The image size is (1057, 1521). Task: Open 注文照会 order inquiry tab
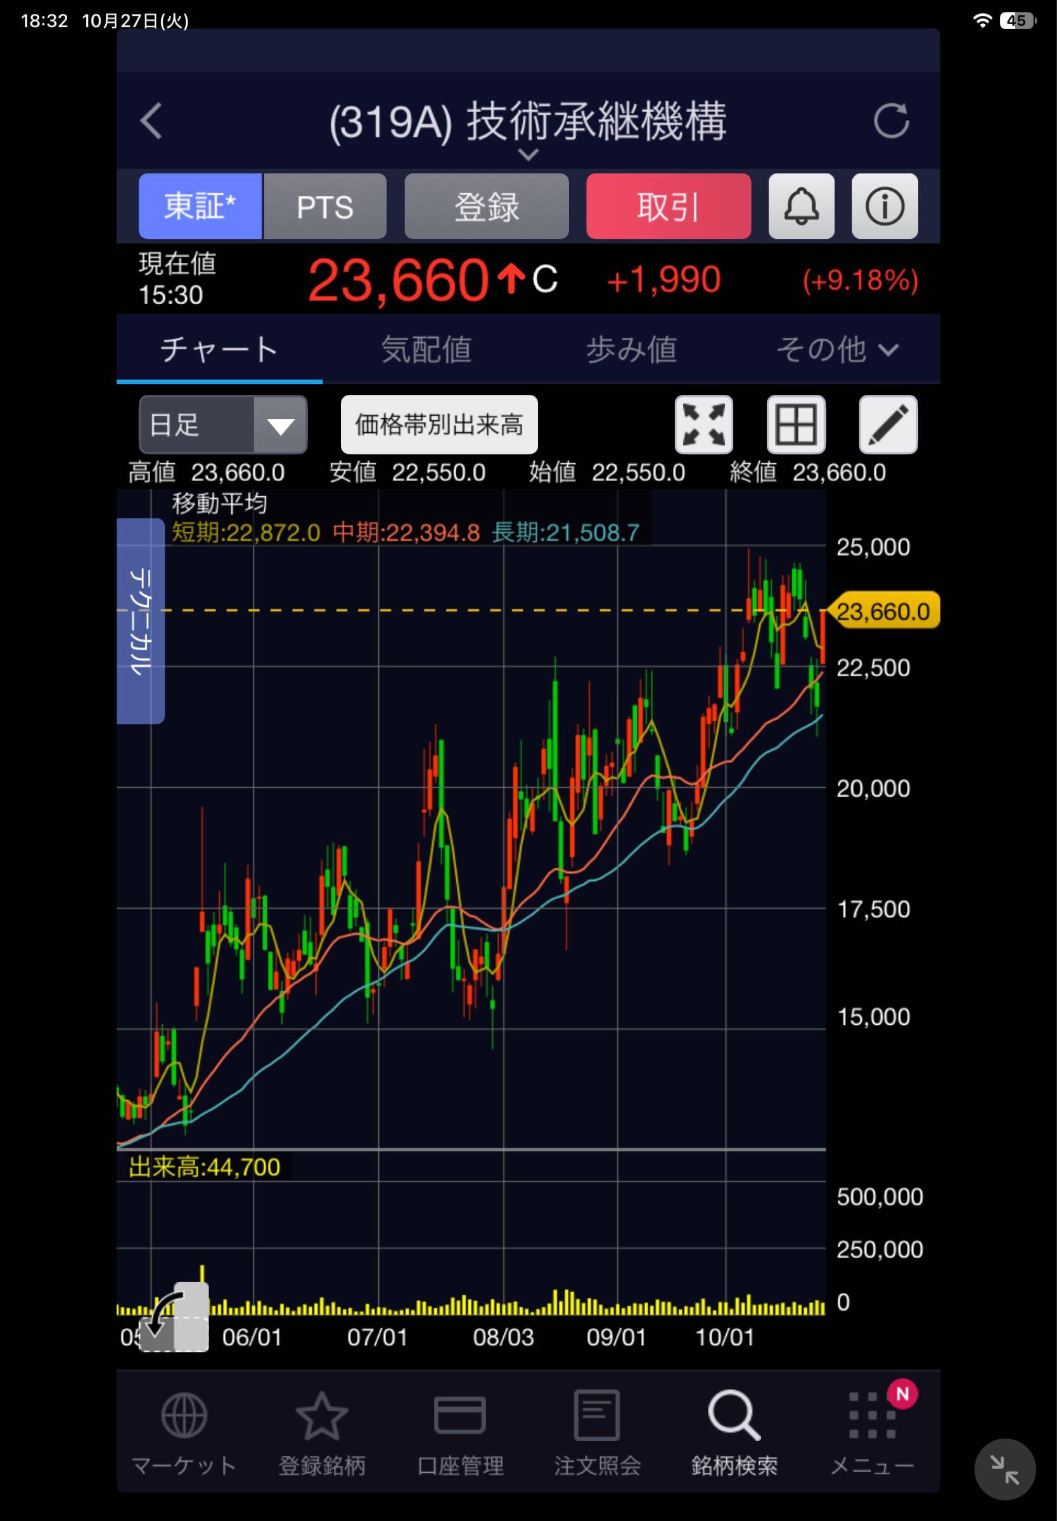[x=597, y=1434]
